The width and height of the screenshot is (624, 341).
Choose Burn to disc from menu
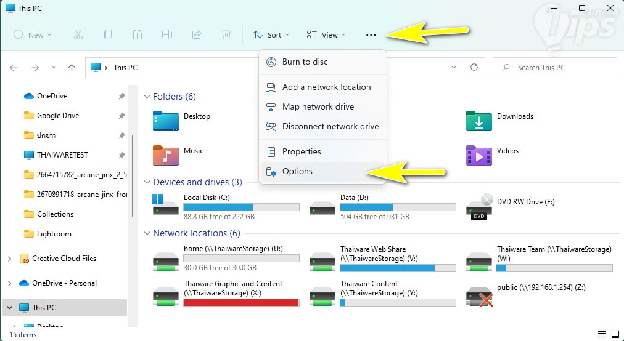coord(322,62)
